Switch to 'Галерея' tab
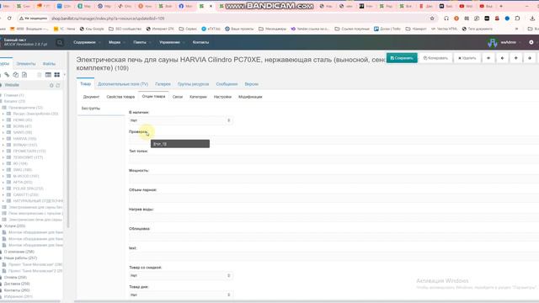 163,84
